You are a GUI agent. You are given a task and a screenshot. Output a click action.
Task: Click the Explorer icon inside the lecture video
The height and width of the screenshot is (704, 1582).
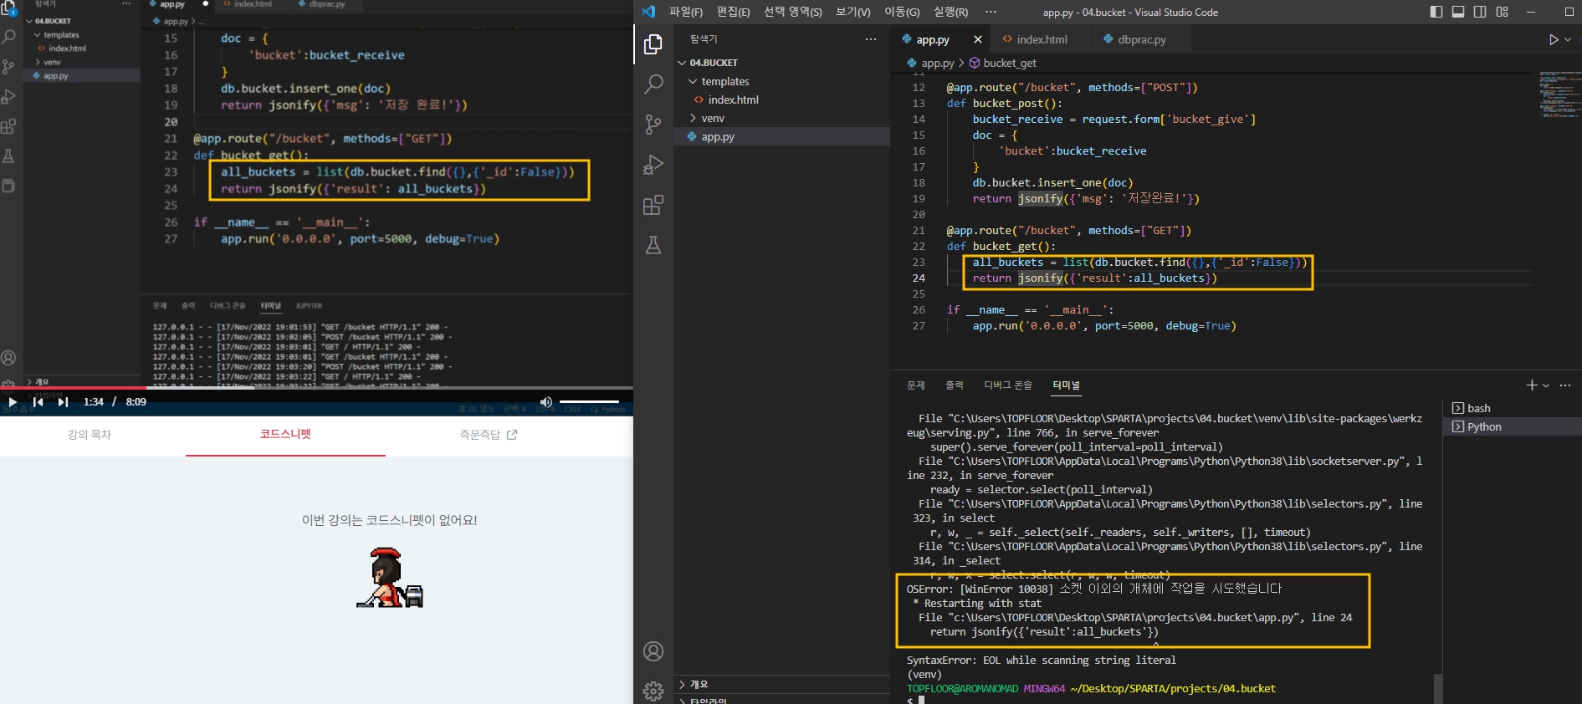(9, 8)
